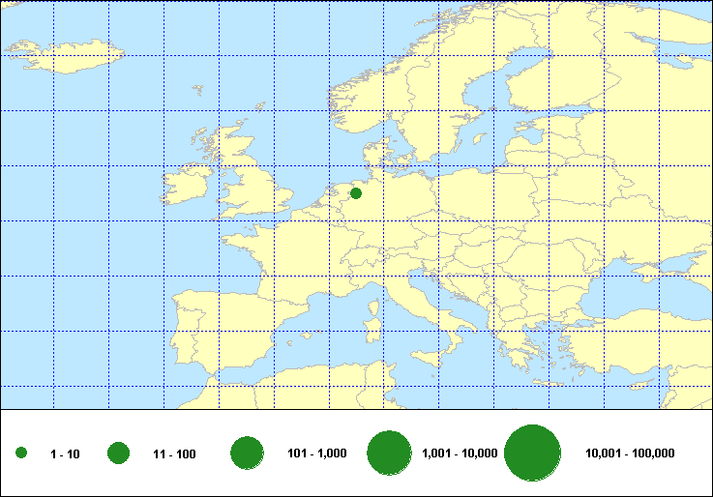Click the green data marker on the map
This screenshot has width=713, height=497.
point(356,193)
